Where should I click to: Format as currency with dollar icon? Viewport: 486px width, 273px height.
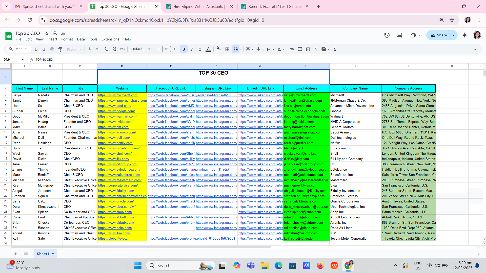pos(90,49)
